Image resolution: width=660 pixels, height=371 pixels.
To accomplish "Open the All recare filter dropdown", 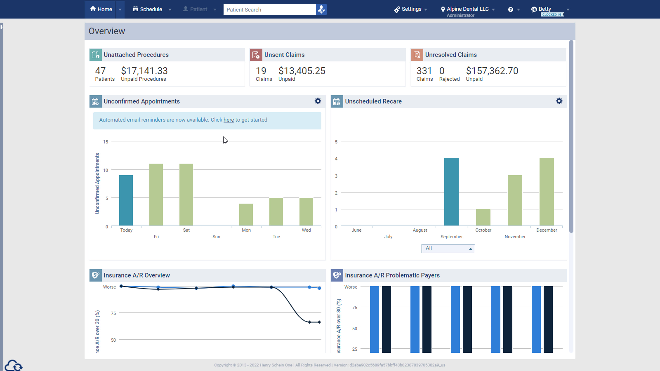I will click(x=448, y=249).
